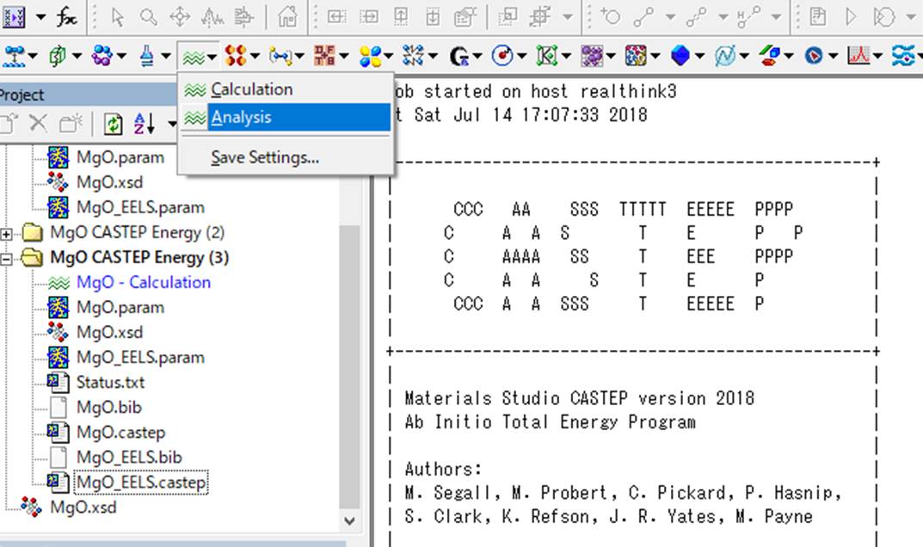
Task: Activate the magnifier zoom tool
Action: click(x=148, y=17)
